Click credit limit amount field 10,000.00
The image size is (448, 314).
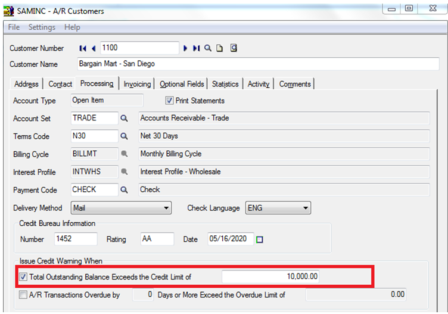(270, 276)
